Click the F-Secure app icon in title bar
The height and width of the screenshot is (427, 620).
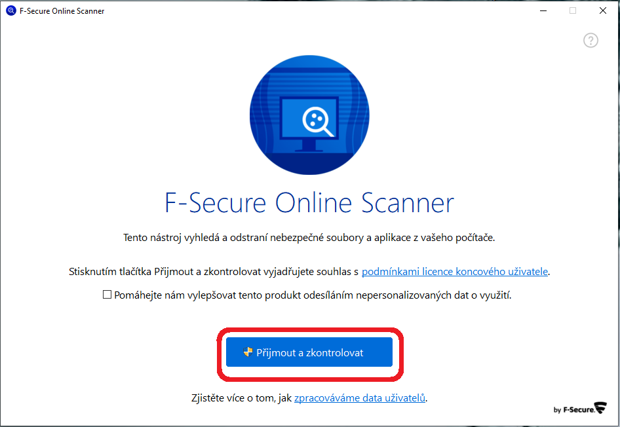pos(10,10)
